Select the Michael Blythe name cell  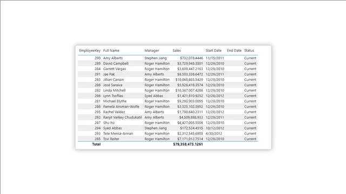click(115, 101)
